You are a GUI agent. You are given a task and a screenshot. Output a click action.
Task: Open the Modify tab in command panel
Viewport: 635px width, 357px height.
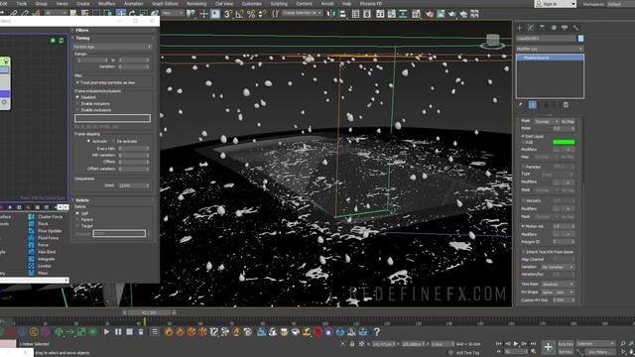(531, 28)
